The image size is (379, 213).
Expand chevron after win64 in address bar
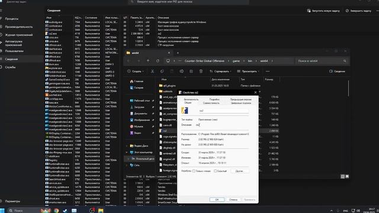pos(272,61)
